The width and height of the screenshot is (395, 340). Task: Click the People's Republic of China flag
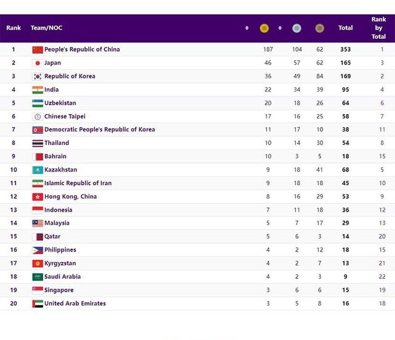pos(37,49)
